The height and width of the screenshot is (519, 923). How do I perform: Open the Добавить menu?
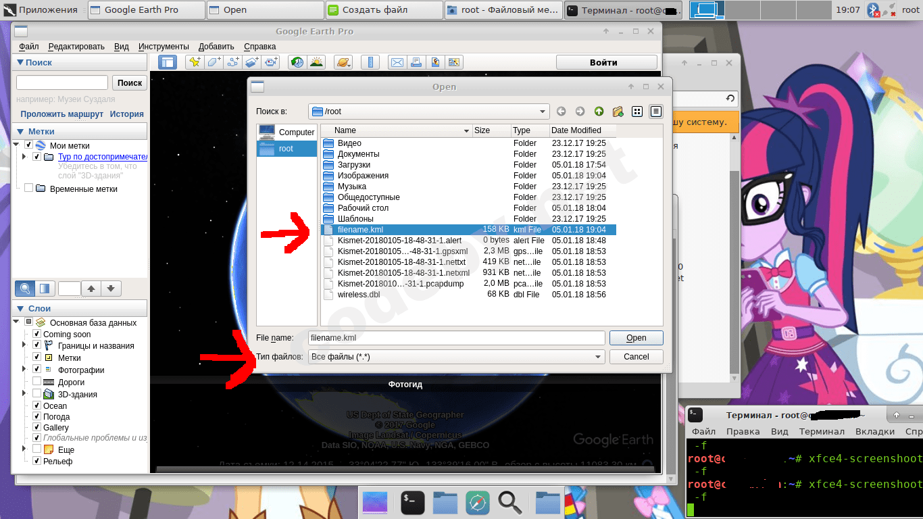[216, 47]
